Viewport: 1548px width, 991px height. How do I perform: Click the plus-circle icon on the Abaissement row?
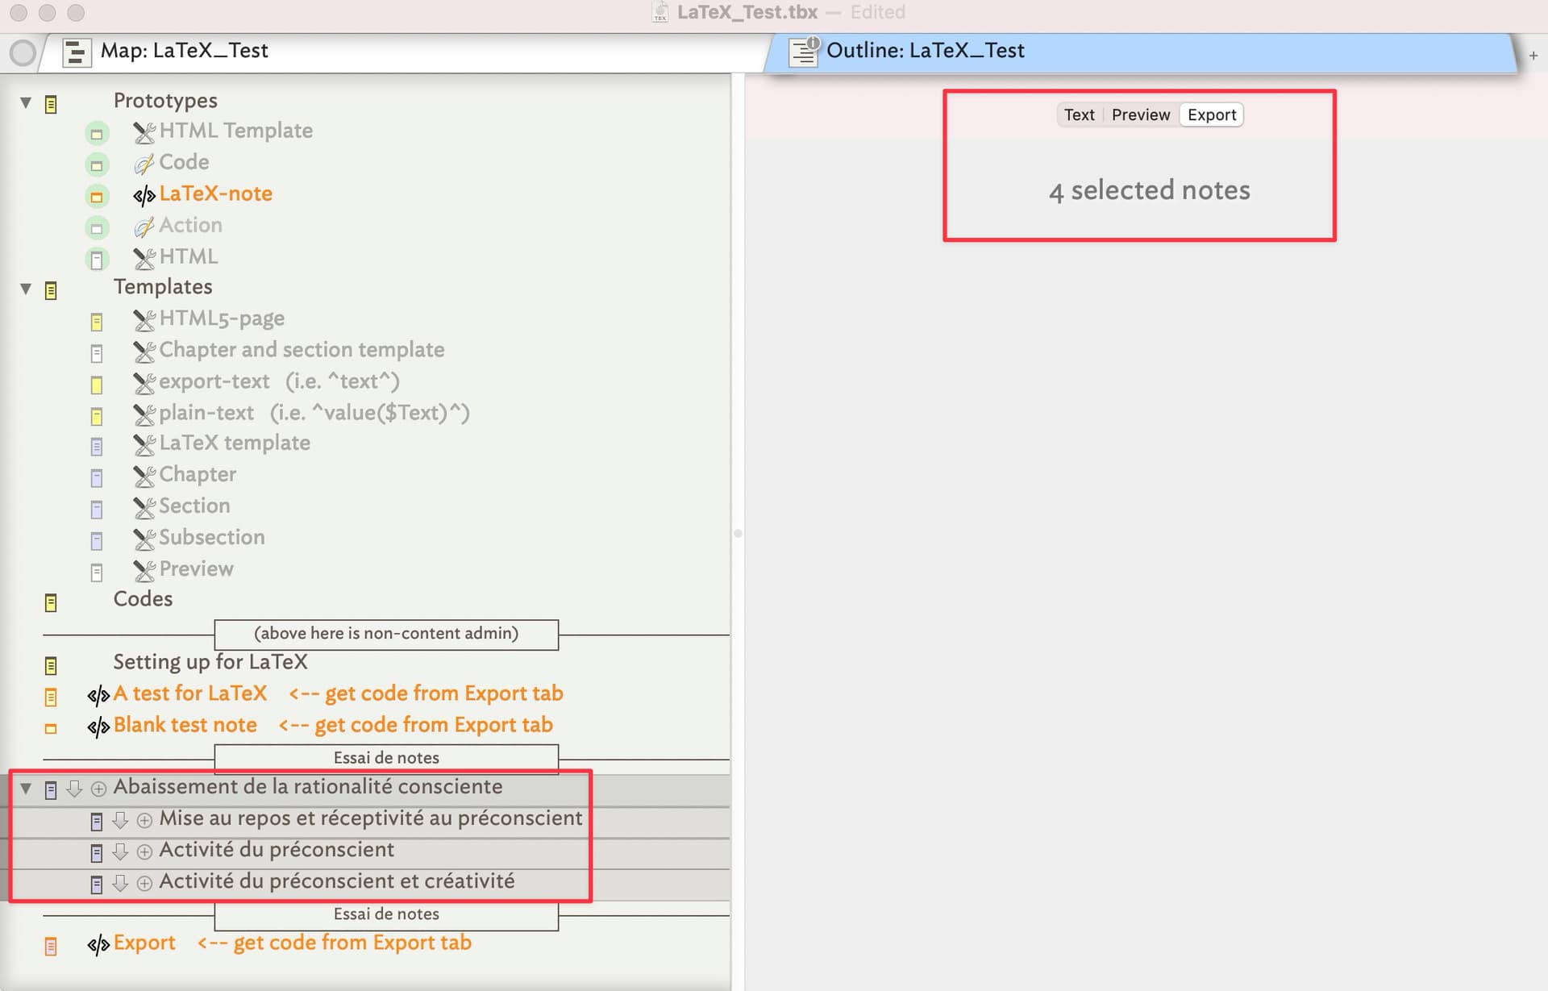98,789
